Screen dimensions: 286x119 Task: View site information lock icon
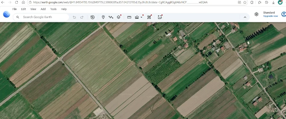(30, 2)
